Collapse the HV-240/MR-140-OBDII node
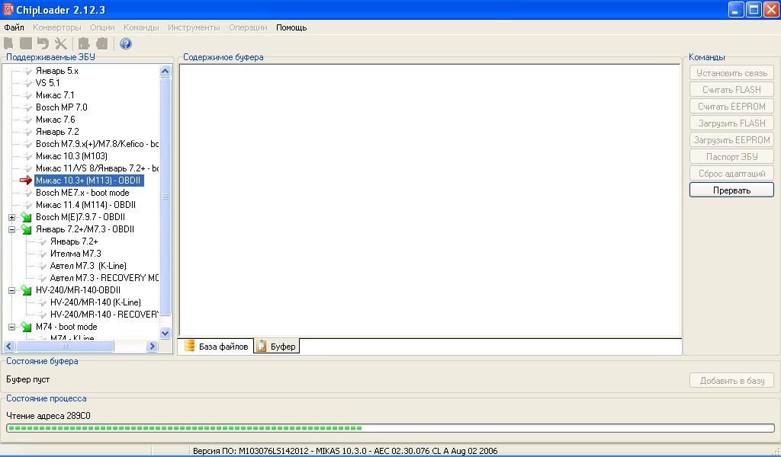The image size is (781, 457). pyautogui.click(x=12, y=290)
